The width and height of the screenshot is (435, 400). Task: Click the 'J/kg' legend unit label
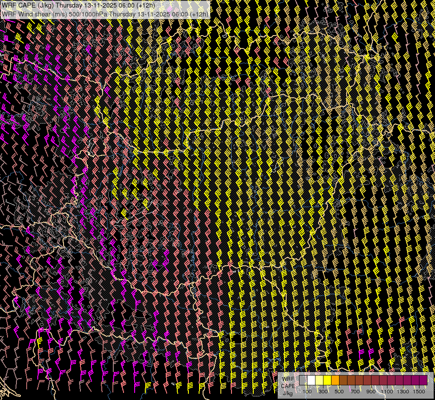pos(287,393)
